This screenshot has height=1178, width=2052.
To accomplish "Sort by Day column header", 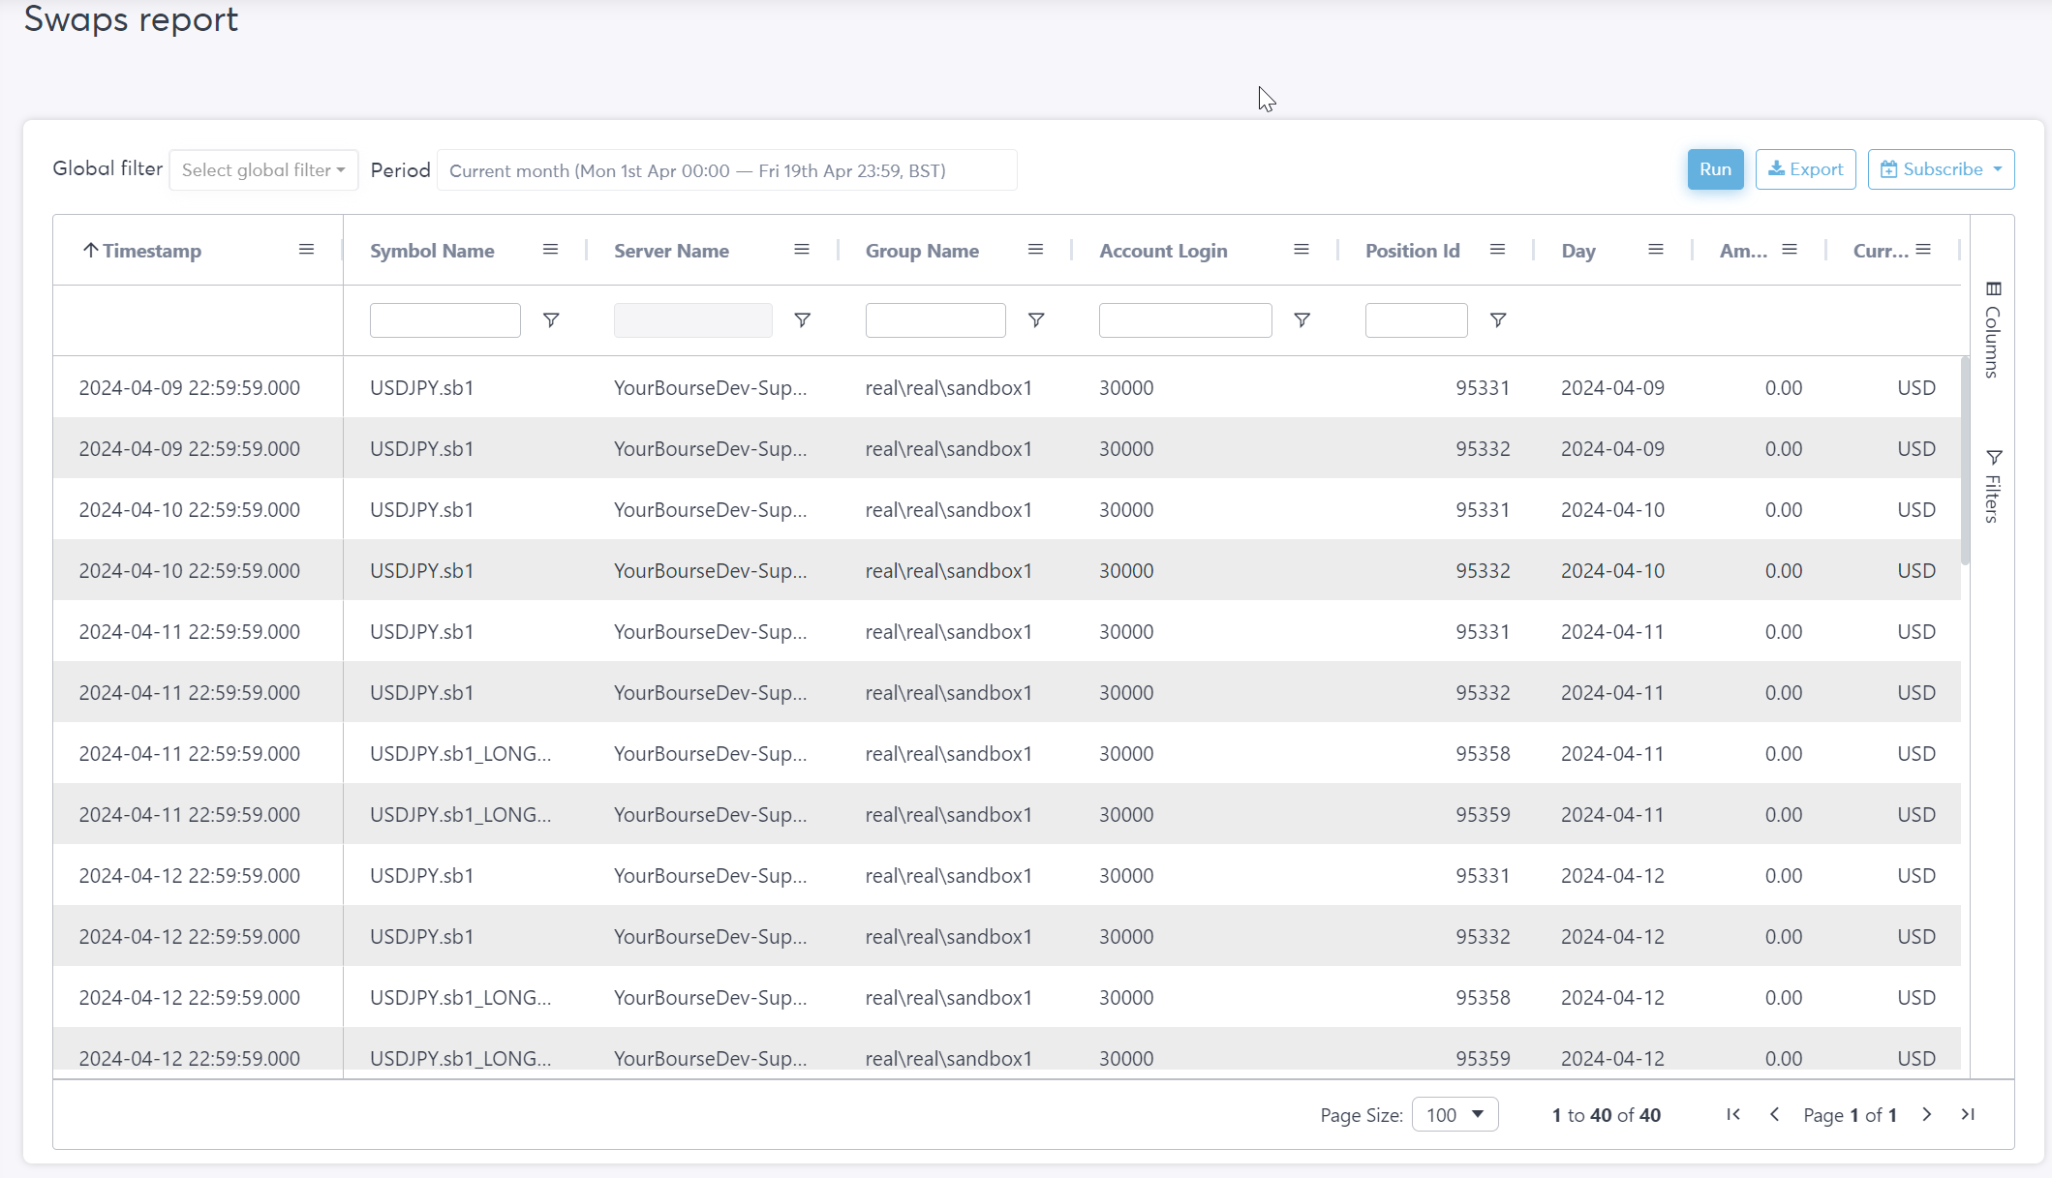I will [x=1577, y=251].
